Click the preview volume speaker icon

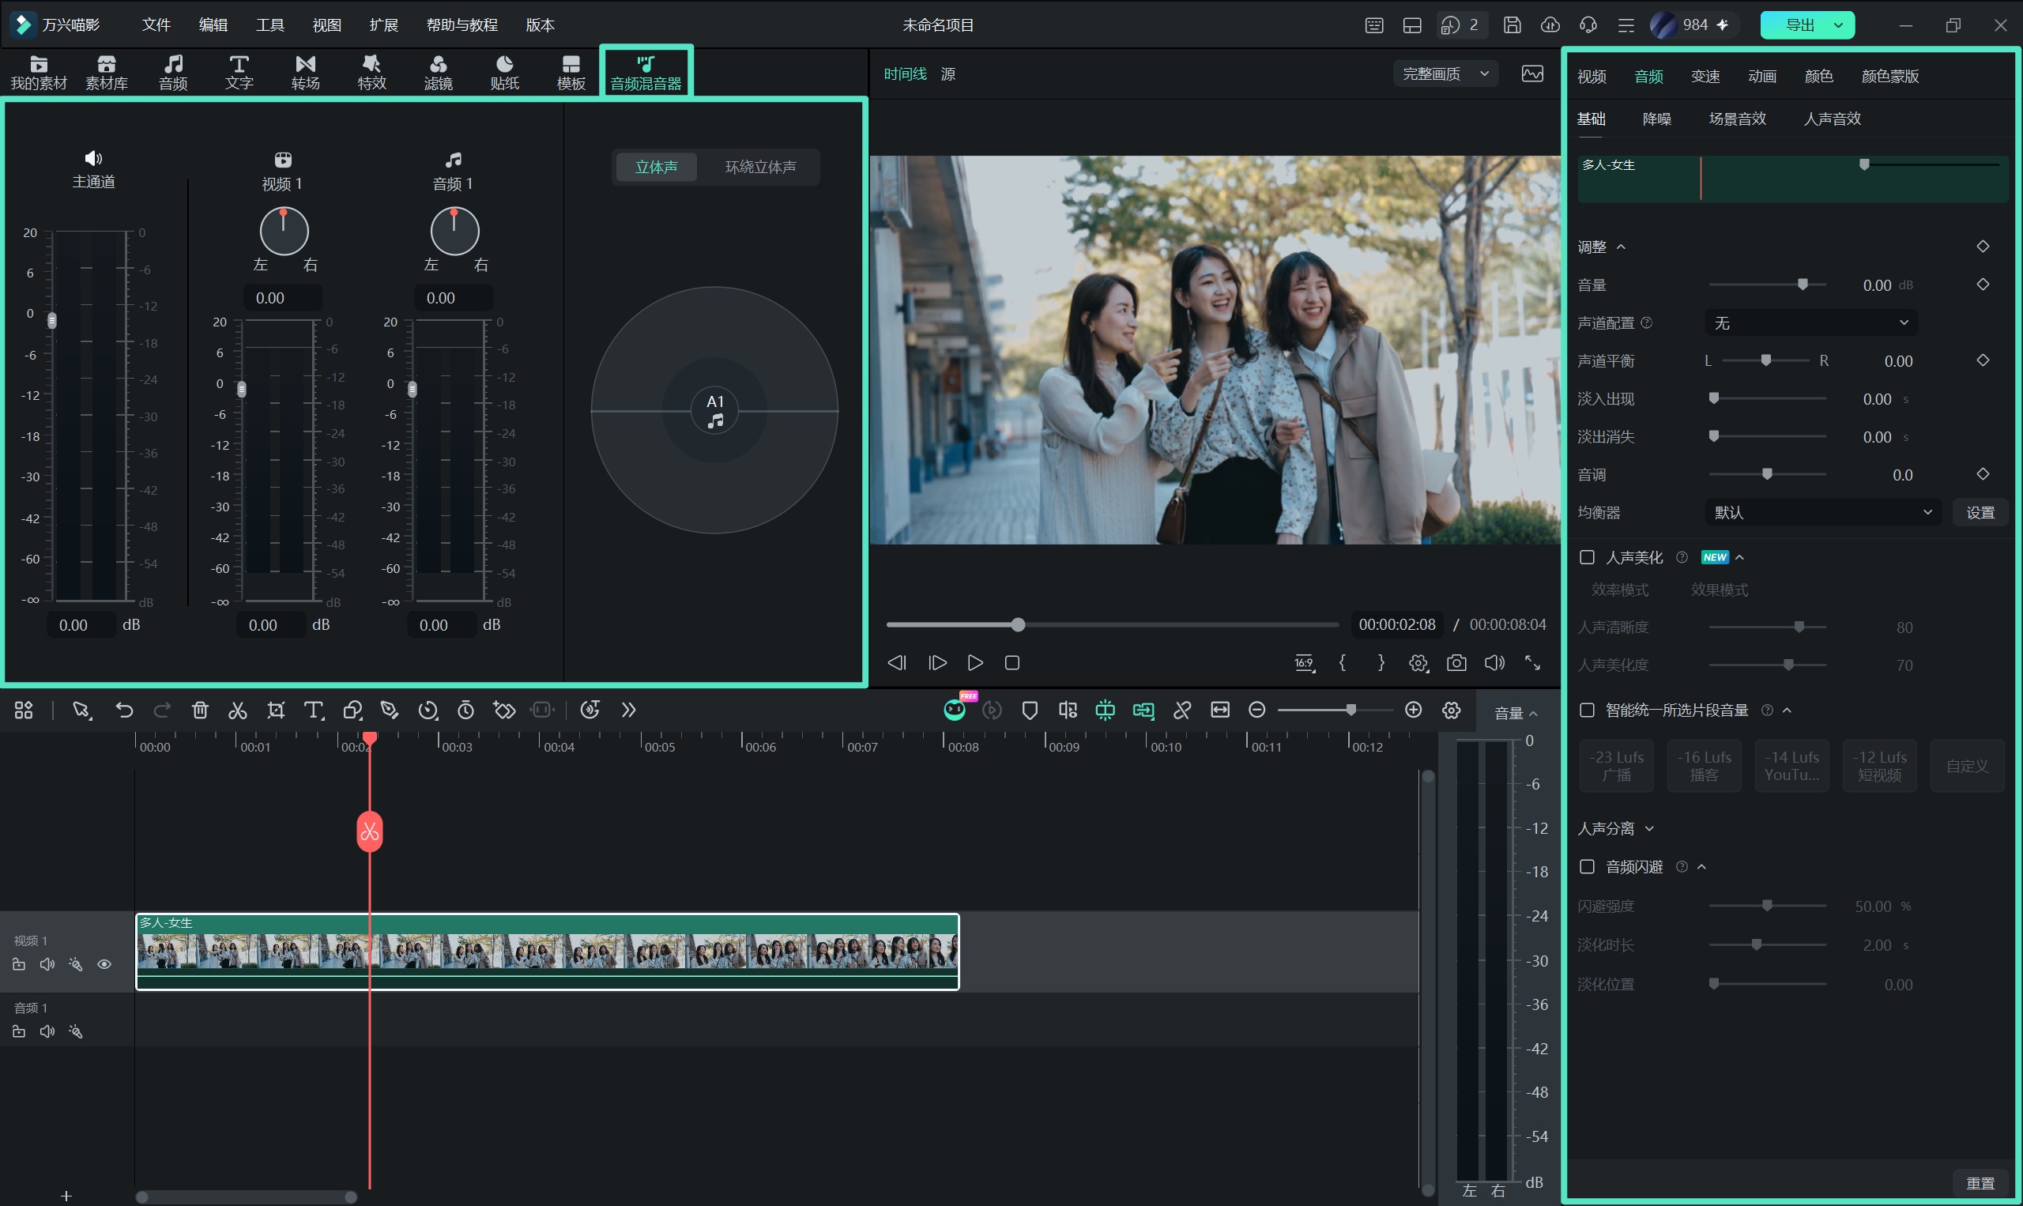1495,663
